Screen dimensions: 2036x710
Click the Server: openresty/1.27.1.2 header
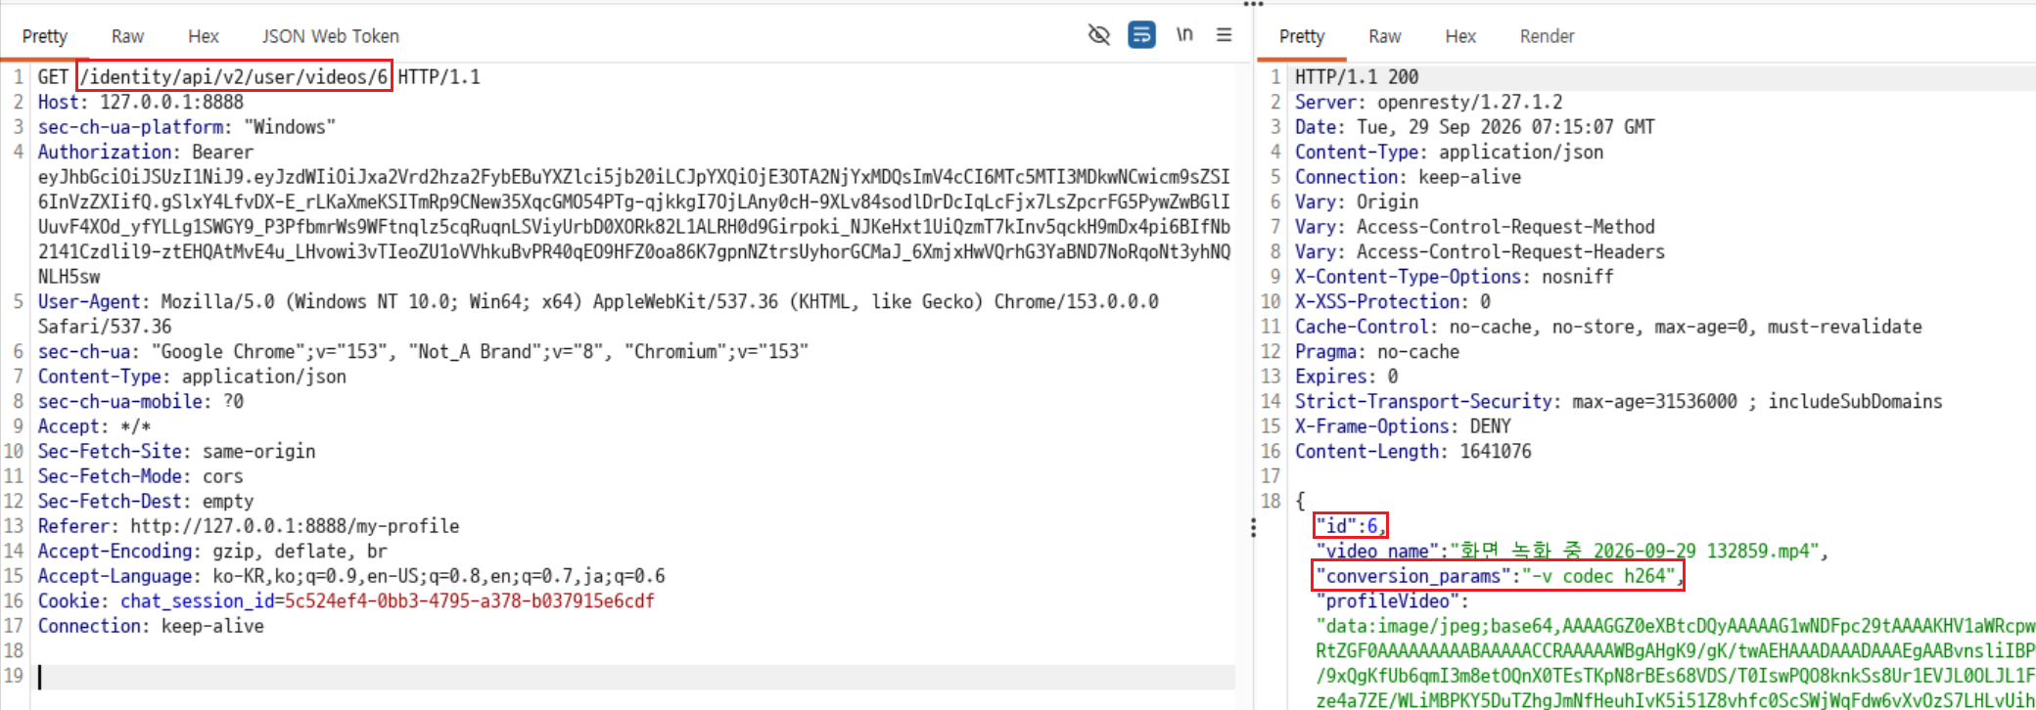pos(1428,102)
